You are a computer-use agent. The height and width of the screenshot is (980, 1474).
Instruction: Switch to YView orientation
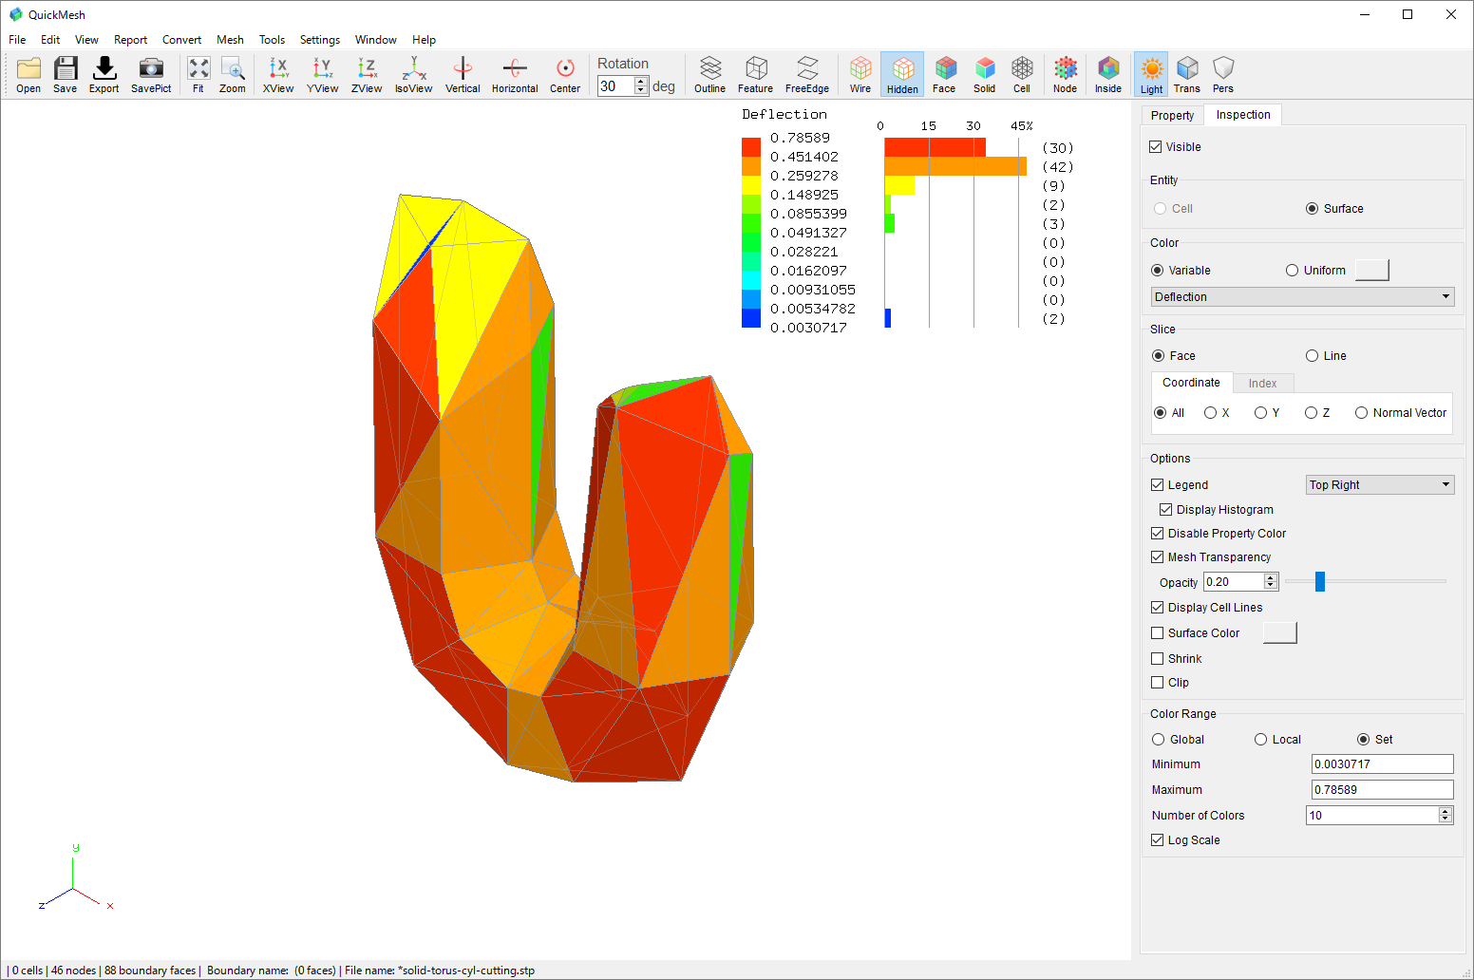click(323, 74)
